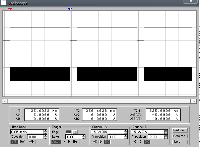This screenshot has height=147, width=200.
Task: Click the Reduce button
Action: pyautogui.click(x=180, y=130)
